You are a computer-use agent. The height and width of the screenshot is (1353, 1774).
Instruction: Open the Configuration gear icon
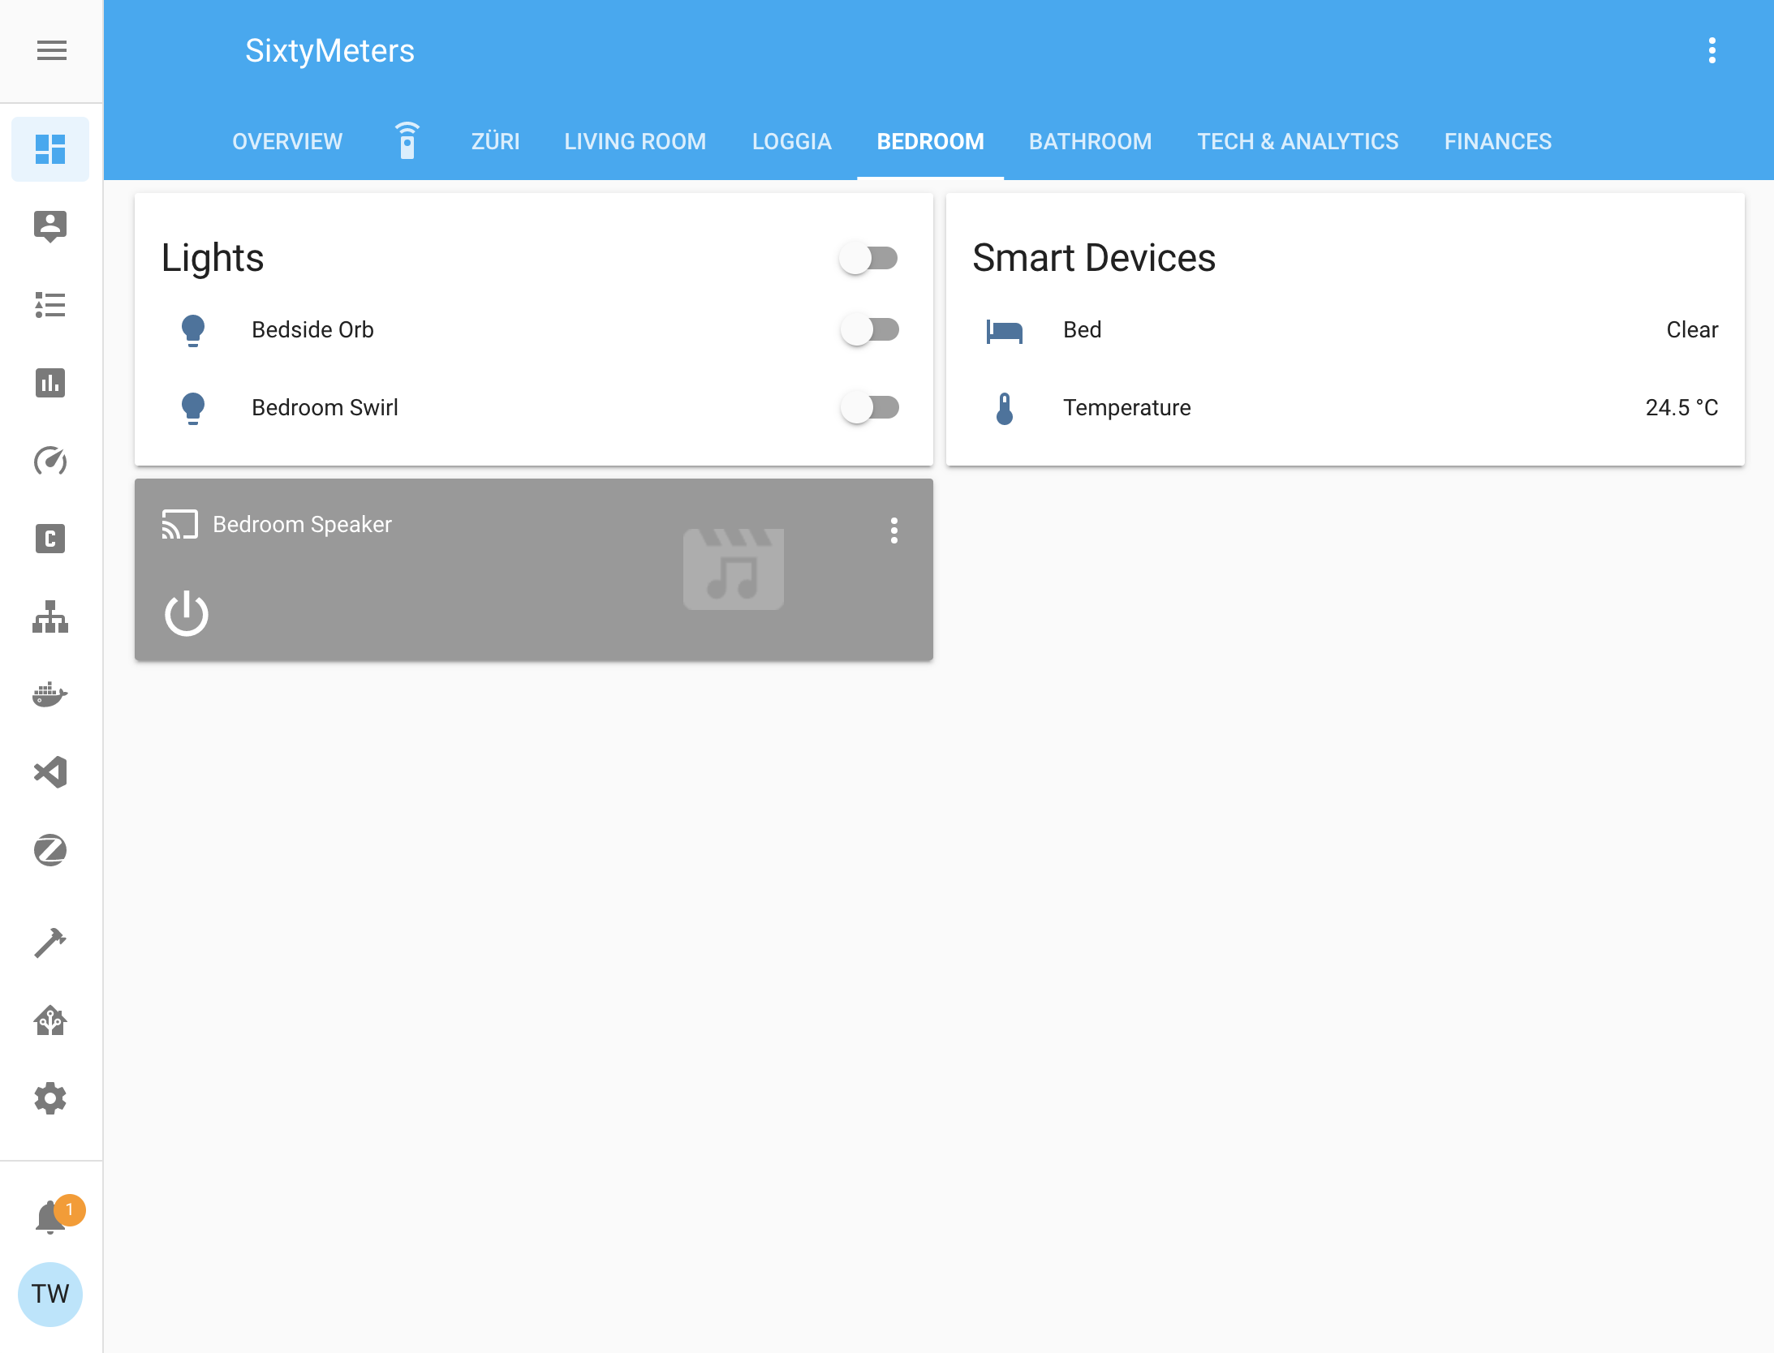50,1098
